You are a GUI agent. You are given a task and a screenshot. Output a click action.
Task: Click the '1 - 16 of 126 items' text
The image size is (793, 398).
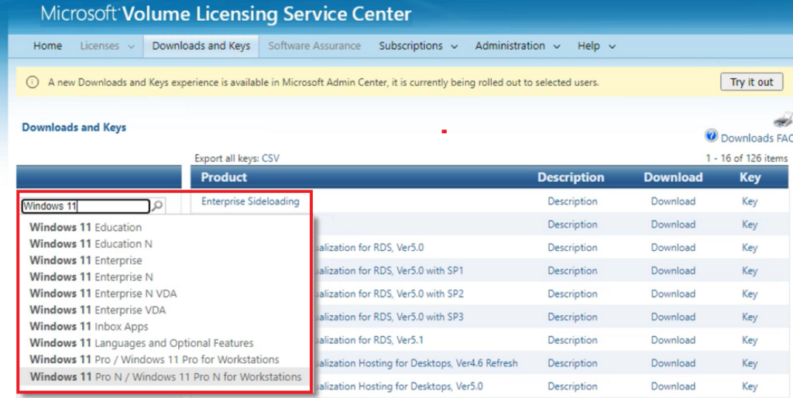747,158
